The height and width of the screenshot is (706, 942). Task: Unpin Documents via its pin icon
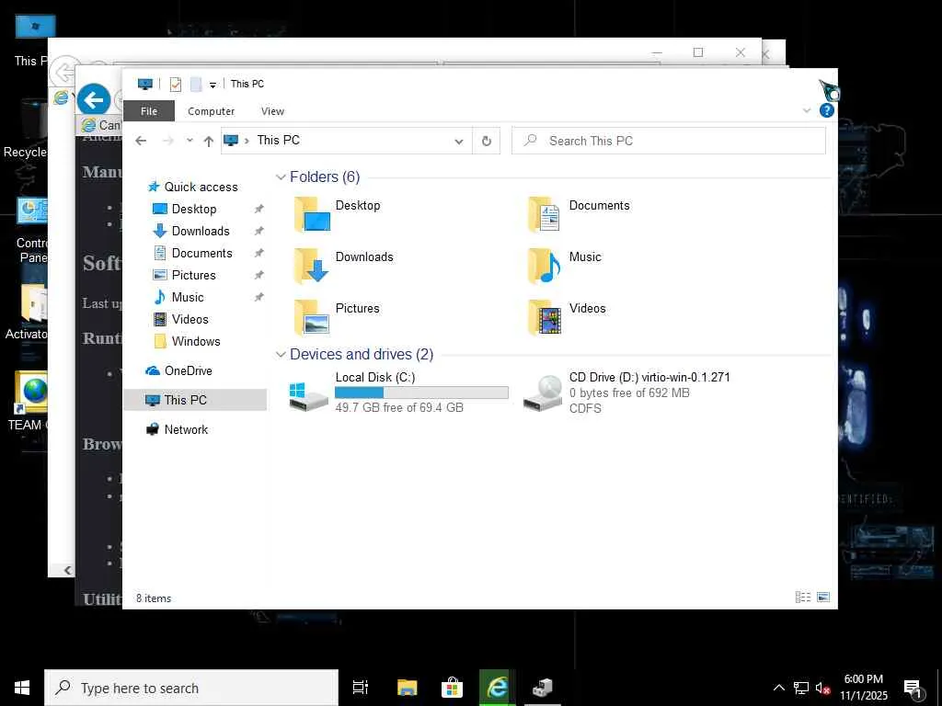coord(258,254)
